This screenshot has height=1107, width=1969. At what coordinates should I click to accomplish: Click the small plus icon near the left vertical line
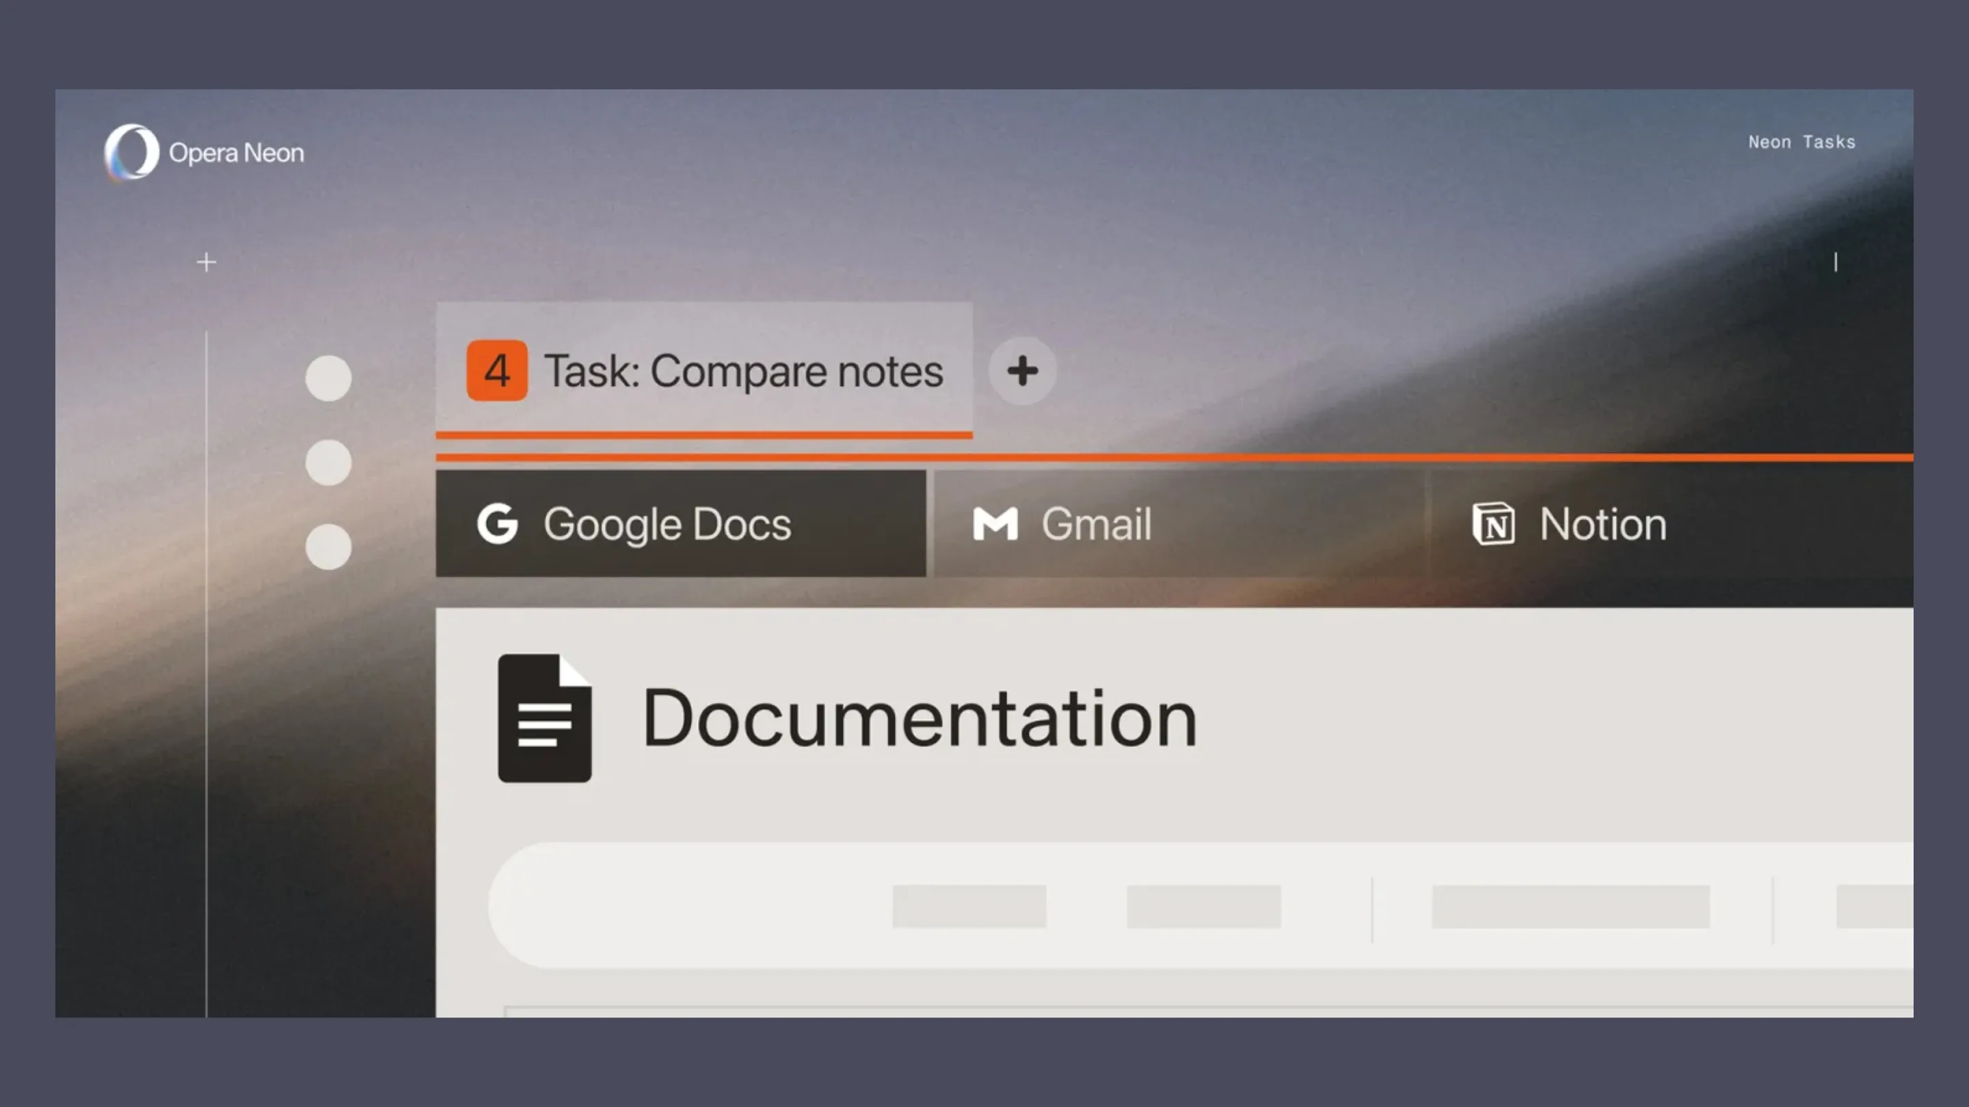[206, 263]
